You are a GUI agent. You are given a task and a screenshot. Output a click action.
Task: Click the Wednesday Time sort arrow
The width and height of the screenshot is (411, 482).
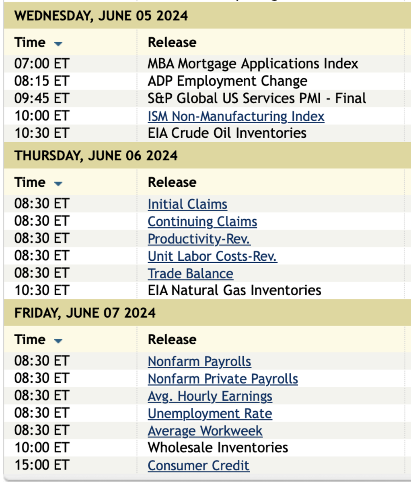click(58, 43)
